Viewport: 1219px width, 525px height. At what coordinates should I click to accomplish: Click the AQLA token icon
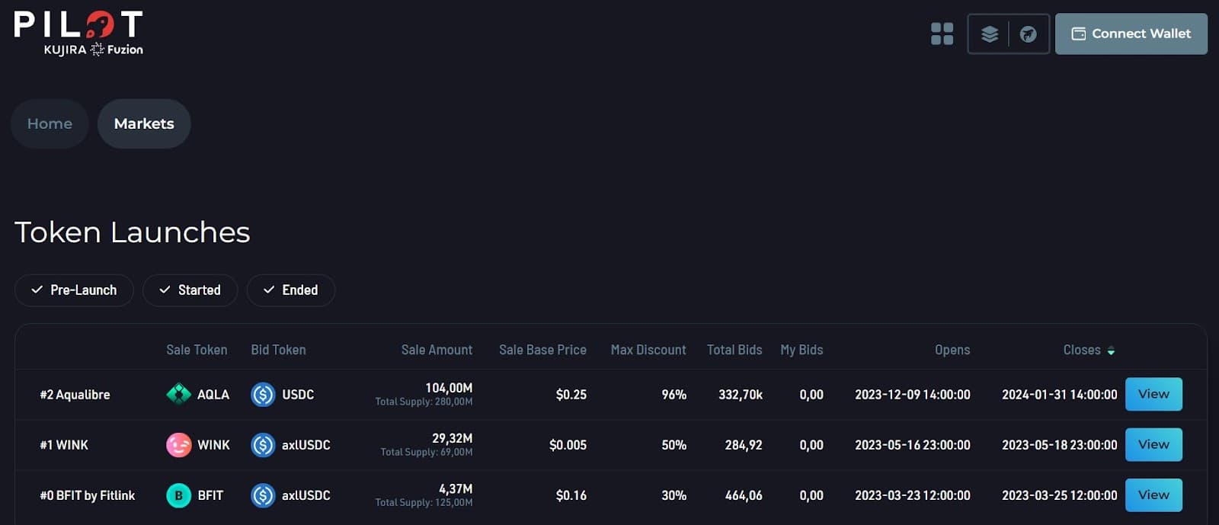[178, 394]
